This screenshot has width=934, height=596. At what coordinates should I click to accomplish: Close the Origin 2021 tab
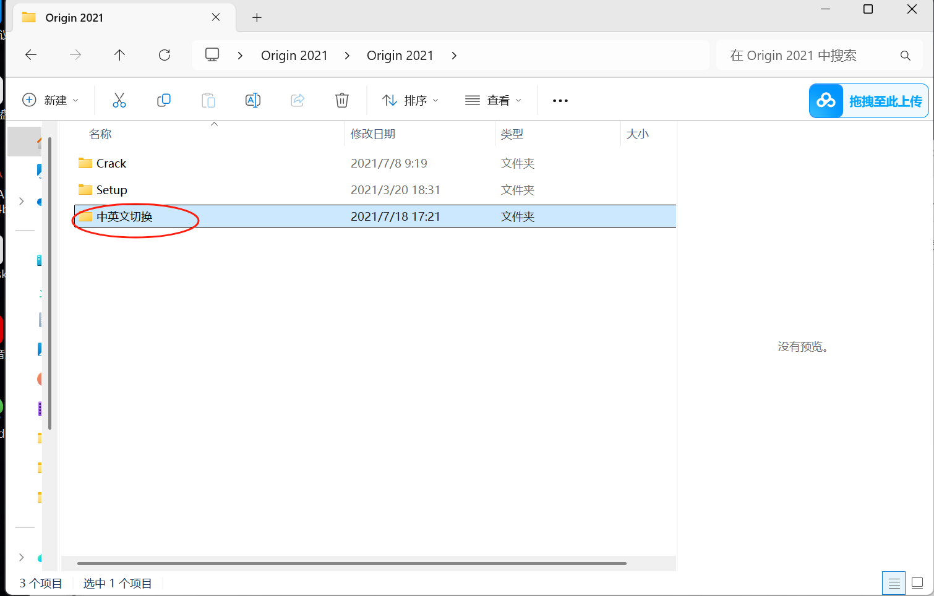[x=216, y=17]
